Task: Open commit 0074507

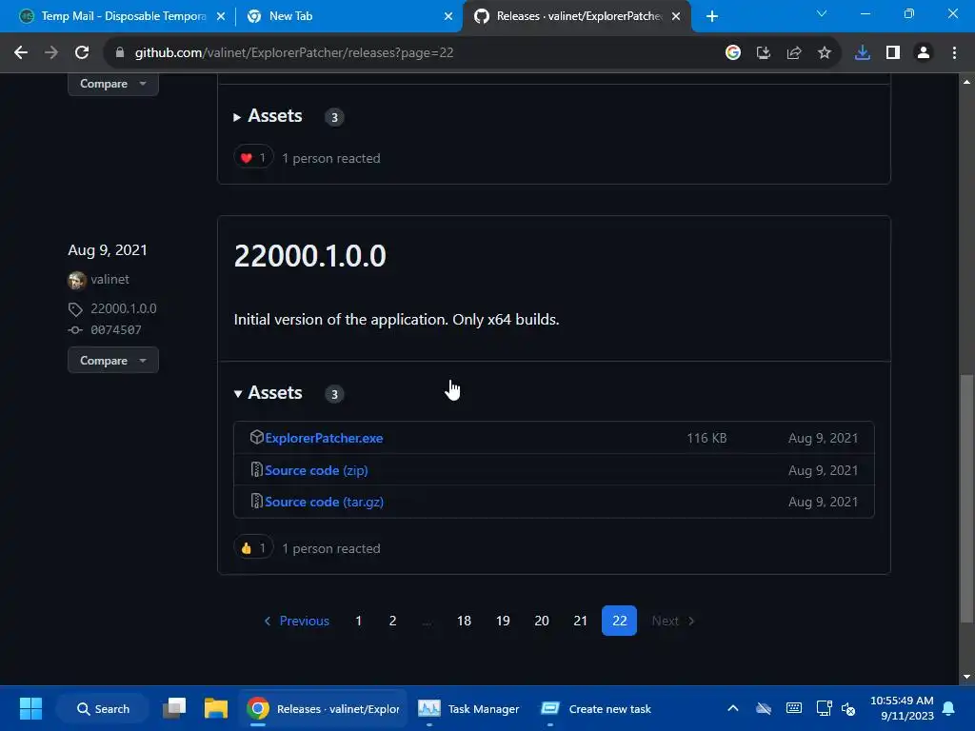Action: (115, 330)
